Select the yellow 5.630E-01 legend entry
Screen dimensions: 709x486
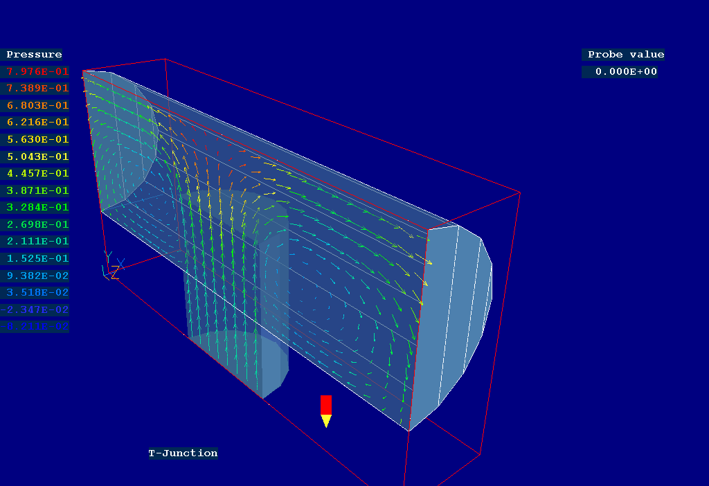pyautogui.click(x=37, y=139)
